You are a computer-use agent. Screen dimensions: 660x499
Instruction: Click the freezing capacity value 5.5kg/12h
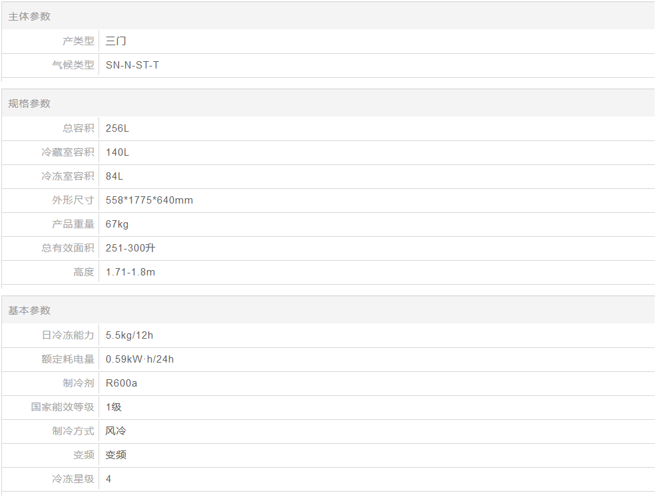click(129, 335)
